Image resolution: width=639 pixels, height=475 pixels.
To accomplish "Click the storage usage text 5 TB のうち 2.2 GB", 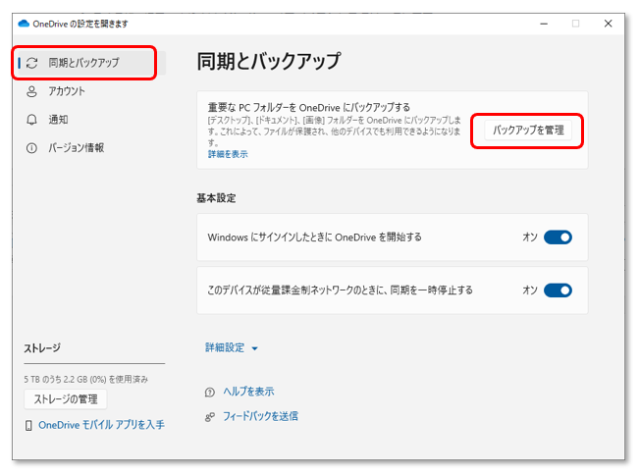I will 86,380.
